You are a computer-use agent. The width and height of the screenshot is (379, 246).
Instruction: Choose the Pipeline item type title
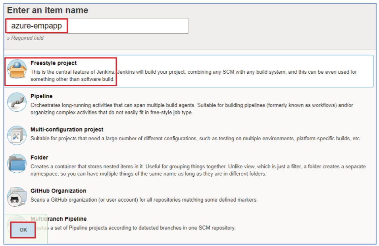click(x=41, y=96)
